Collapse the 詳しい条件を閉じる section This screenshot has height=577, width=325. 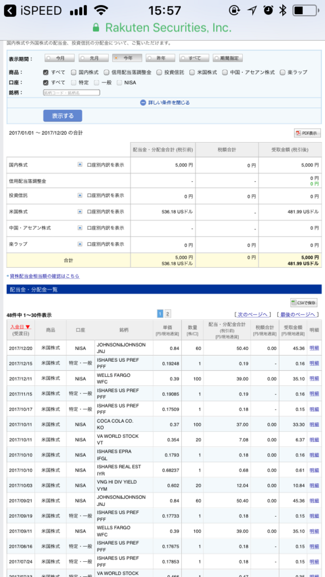click(x=164, y=103)
